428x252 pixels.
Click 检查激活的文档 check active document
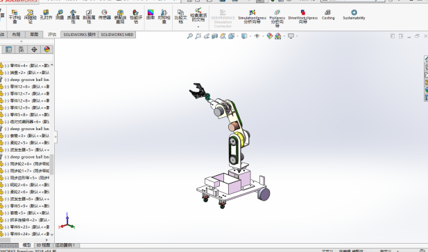[x=198, y=15]
